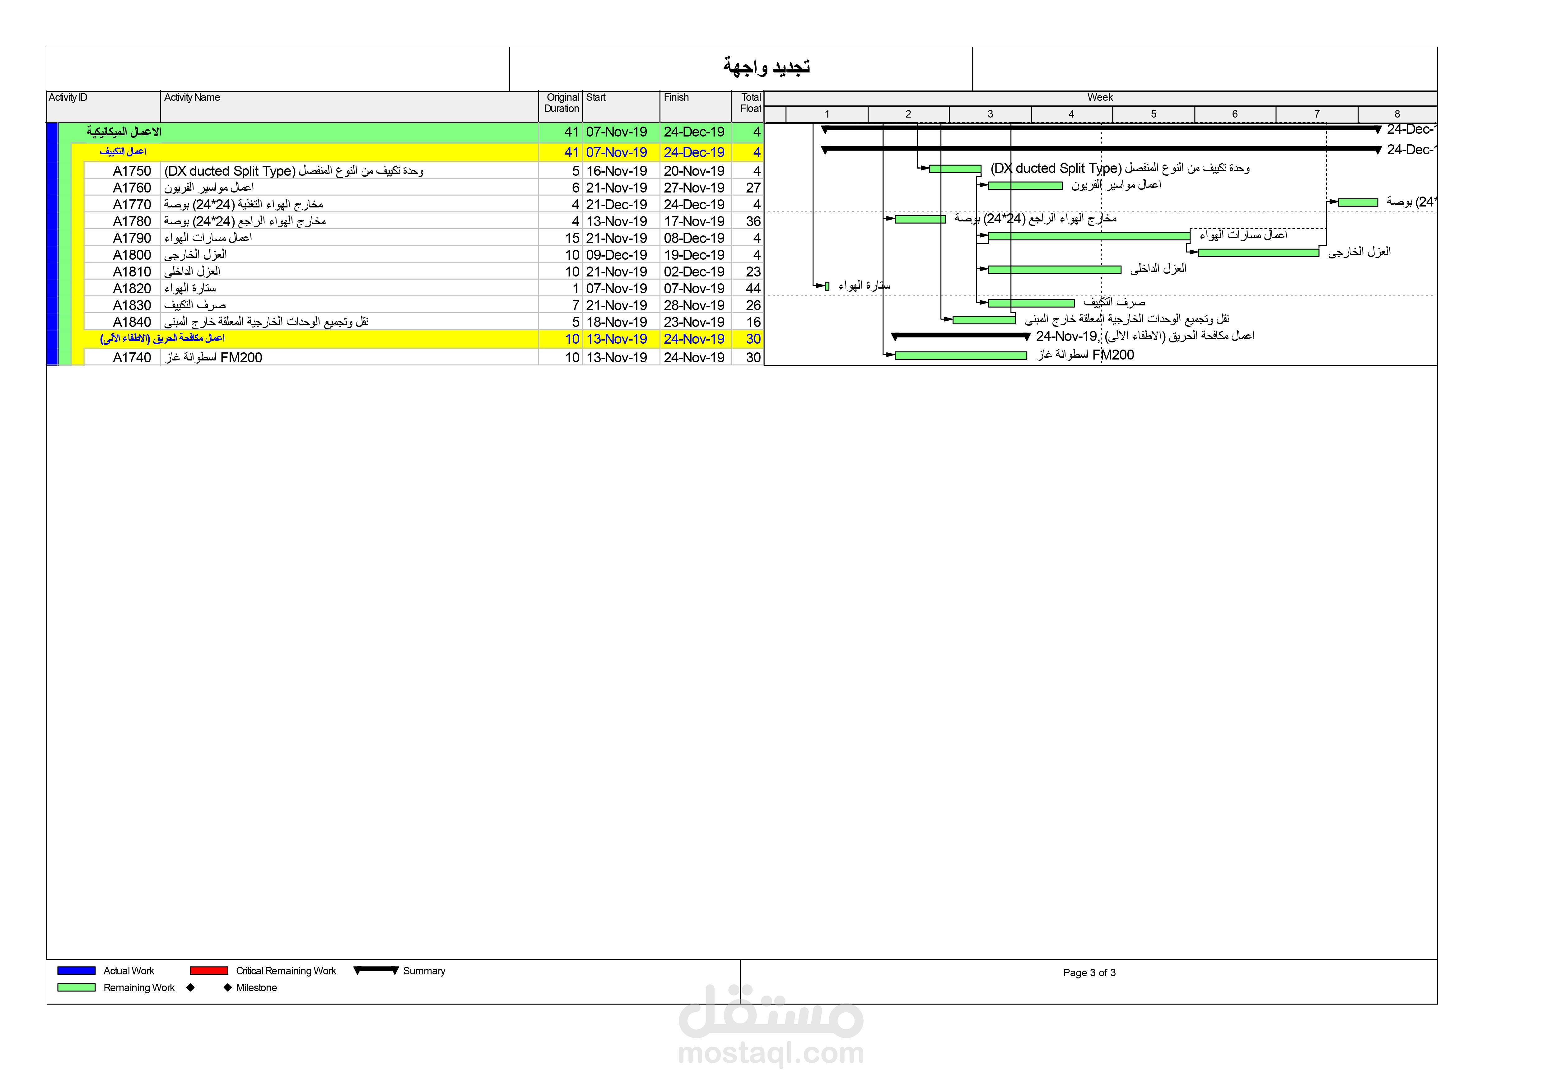Image resolution: width=1543 pixels, height=1091 pixels.
Task: Click the red Critical Remaining Work swatch
Action: point(209,971)
